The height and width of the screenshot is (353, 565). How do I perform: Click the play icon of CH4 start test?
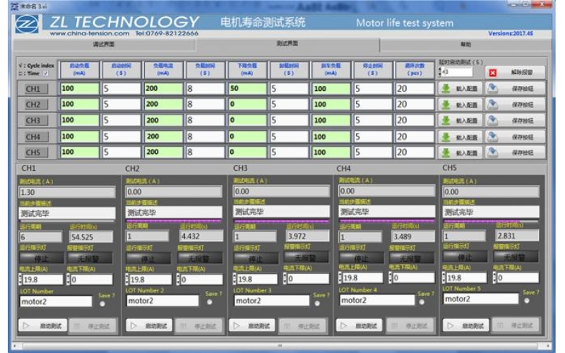(343, 325)
